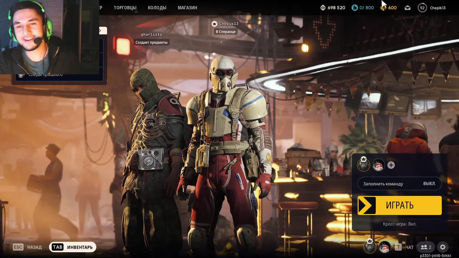Select the p3301-jntt6-5rkkt session code
Screen dimensions: 459x258
[436, 255]
